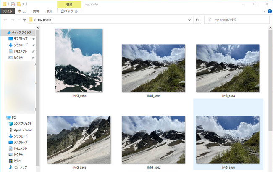Go back with the back arrow
The image size is (273, 172).
[5, 20]
